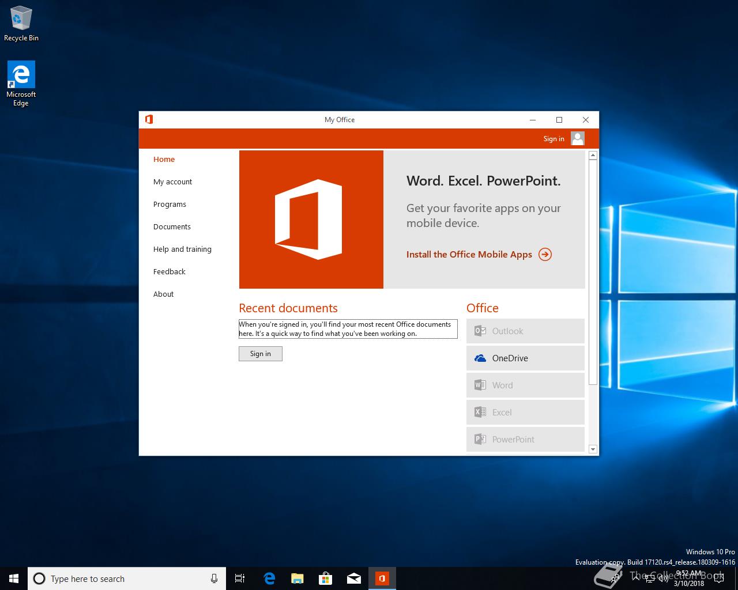Click the scrollbar down arrow in My Office
This screenshot has height=590, width=738.
593,449
